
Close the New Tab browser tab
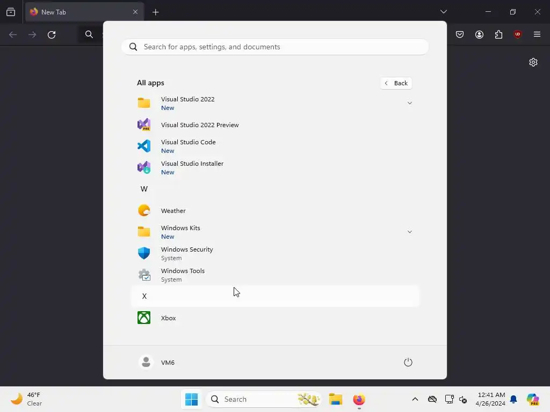(135, 12)
